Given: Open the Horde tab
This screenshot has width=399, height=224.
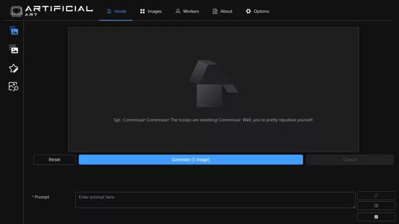Looking at the screenshot, I should [116, 11].
